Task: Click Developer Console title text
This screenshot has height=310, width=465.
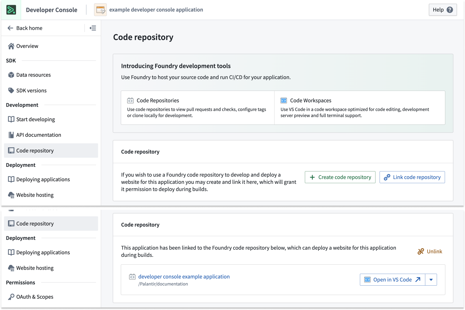Action: (52, 10)
